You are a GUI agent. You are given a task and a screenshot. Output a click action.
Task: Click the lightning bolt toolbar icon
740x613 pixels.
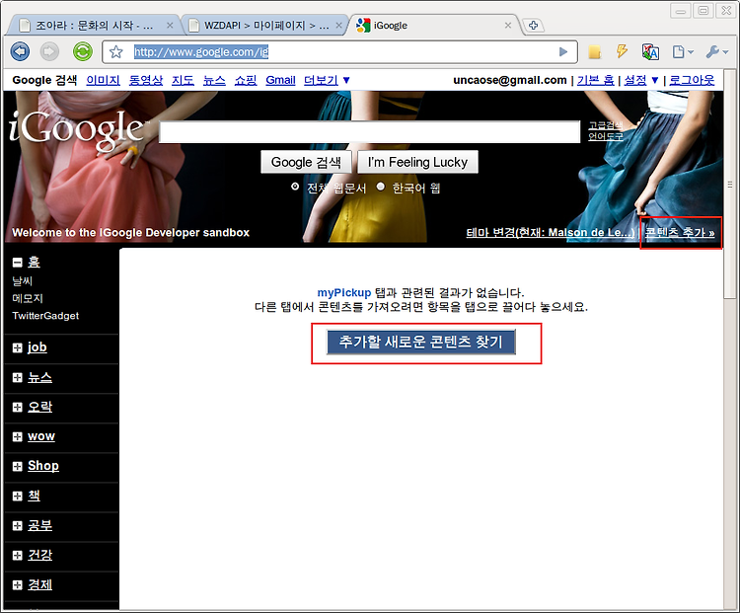(622, 51)
